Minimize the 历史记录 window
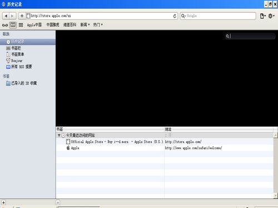Screen dimensions: 278x208 pos(266,4)
